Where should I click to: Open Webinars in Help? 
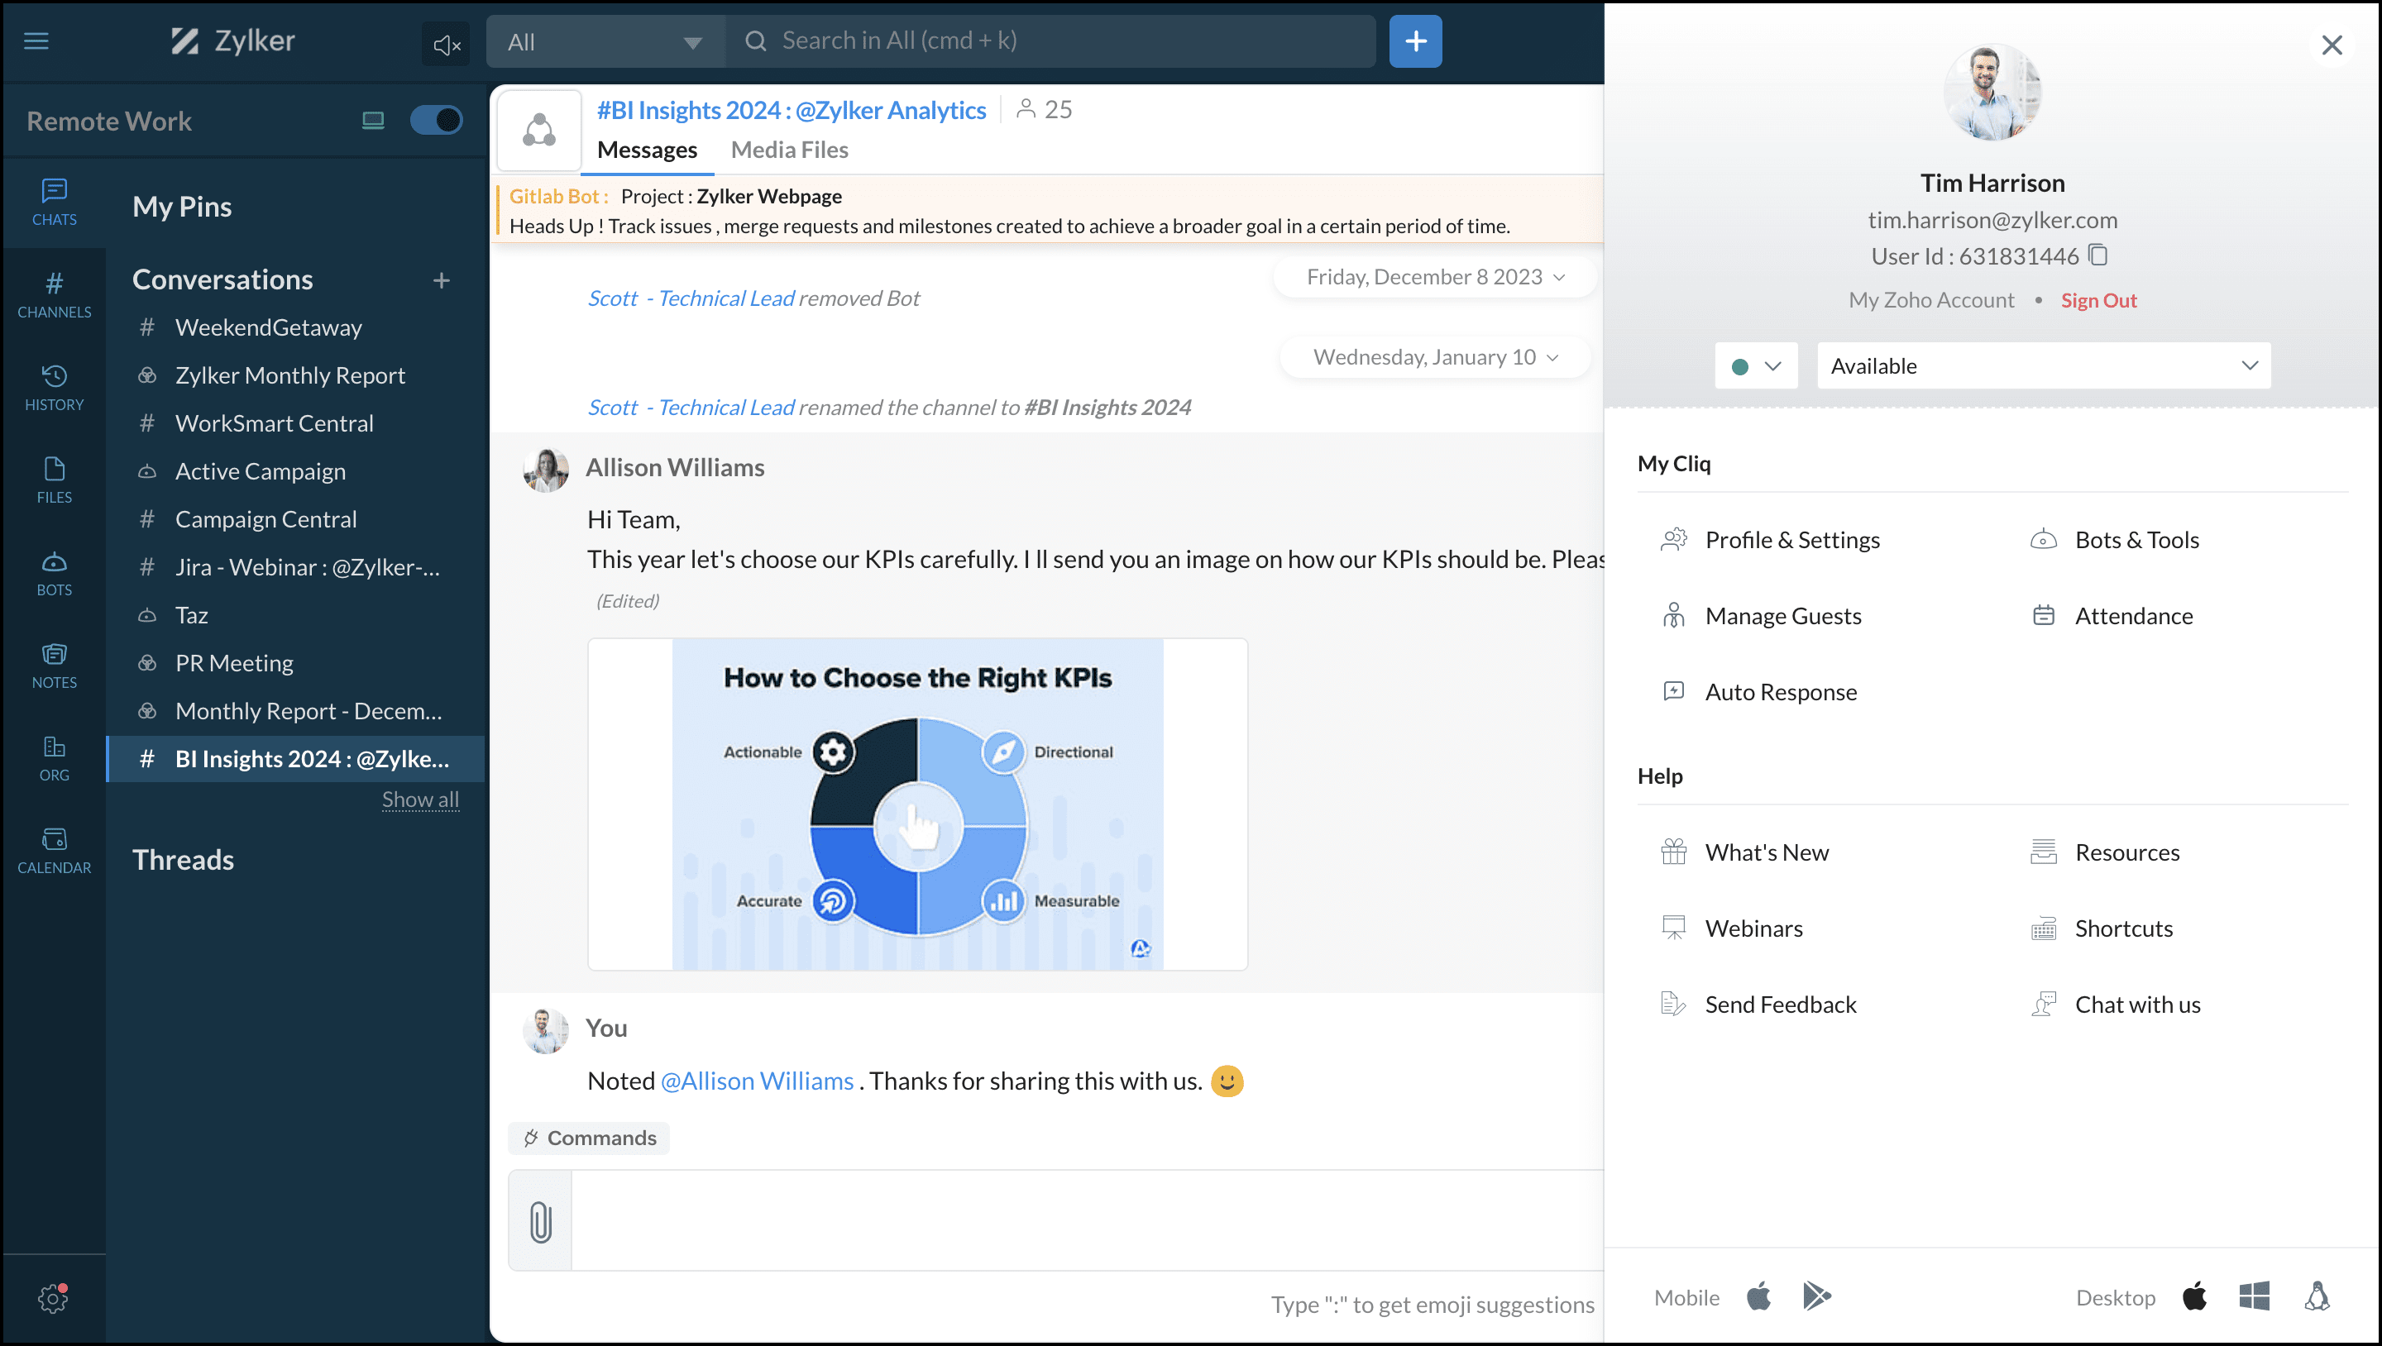pyautogui.click(x=1732, y=928)
